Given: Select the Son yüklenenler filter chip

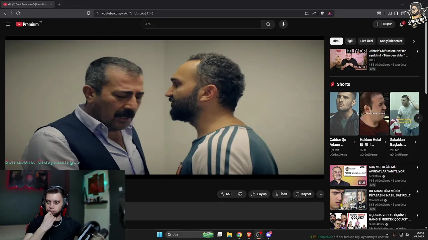Looking at the screenshot, I should (x=391, y=41).
